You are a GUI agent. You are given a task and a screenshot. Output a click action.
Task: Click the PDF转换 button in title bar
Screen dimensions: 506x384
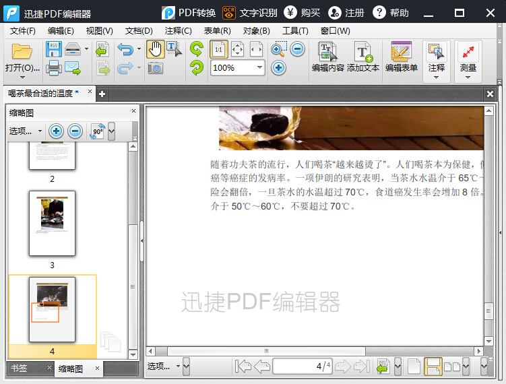[189, 13]
